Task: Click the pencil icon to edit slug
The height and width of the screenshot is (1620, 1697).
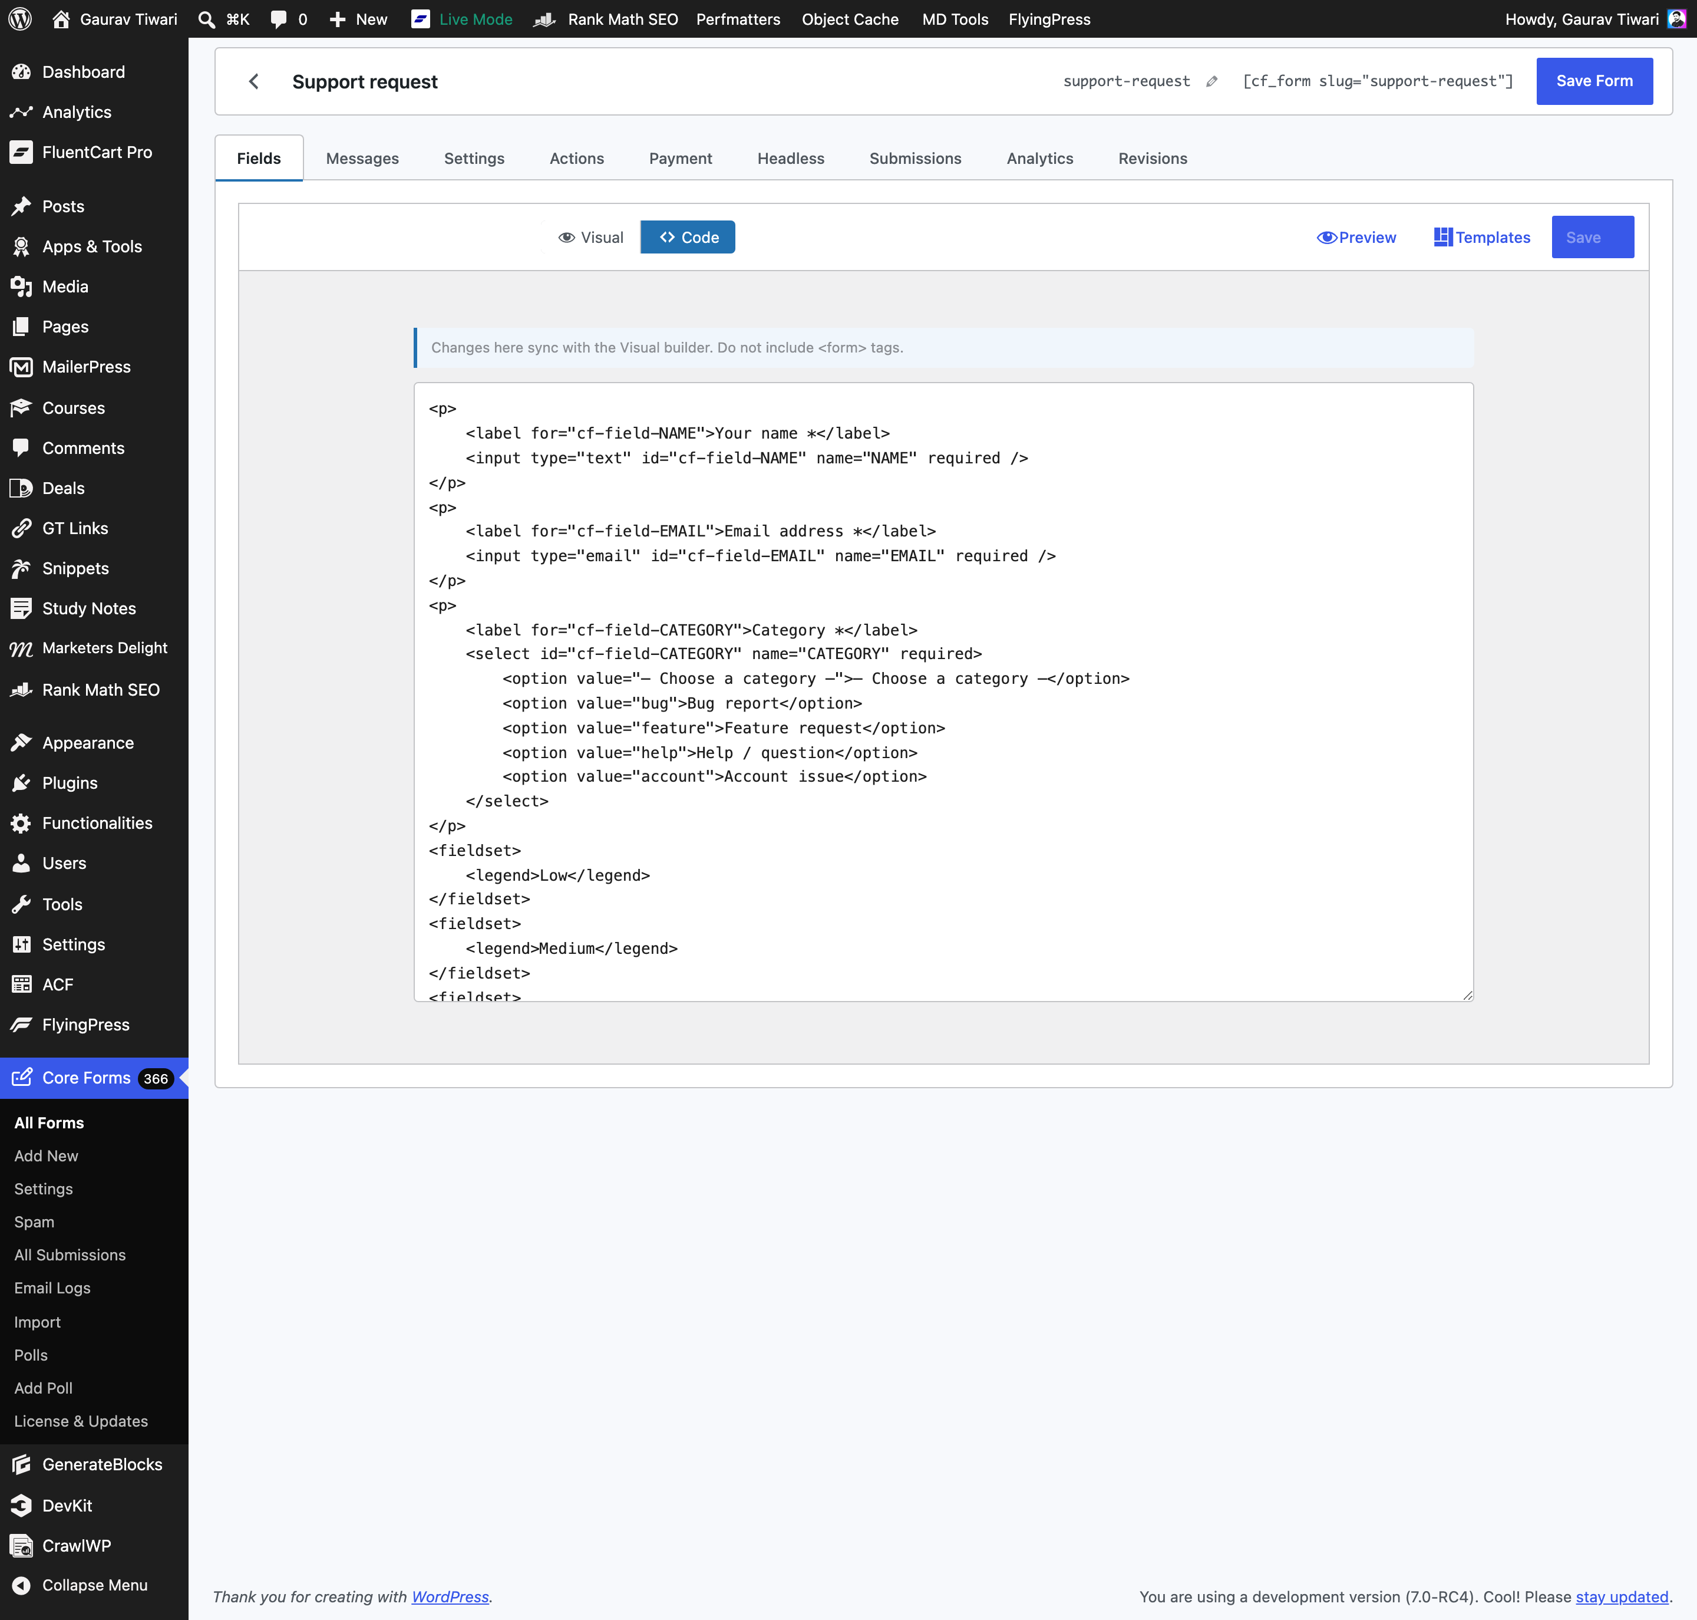Action: click(x=1212, y=81)
